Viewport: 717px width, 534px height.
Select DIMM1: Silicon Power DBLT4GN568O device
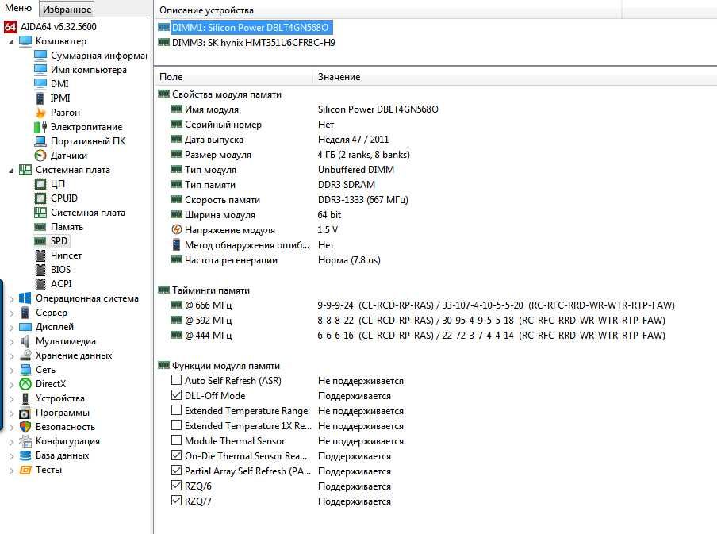coord(250,28)
